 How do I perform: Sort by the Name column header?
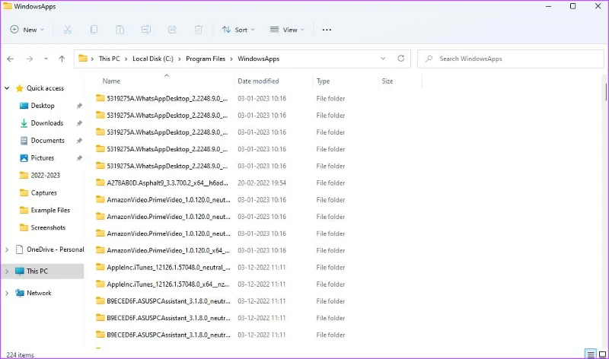pyautogui.click(x=111, y=81)
